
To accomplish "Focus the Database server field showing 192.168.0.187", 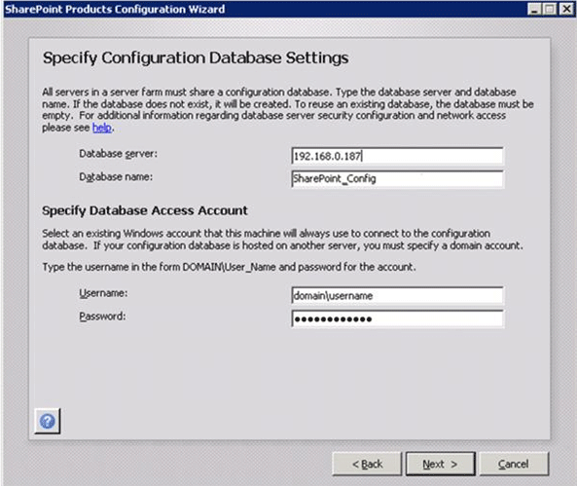I will tap(397, 156).
